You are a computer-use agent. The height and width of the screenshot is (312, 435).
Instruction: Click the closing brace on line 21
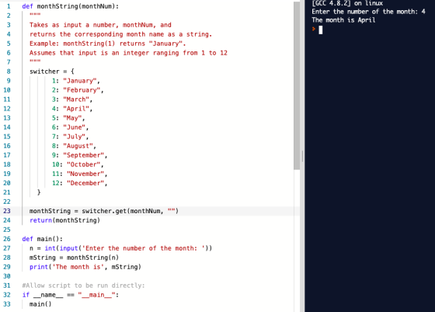pyautogui.click(x=39, y=192)
